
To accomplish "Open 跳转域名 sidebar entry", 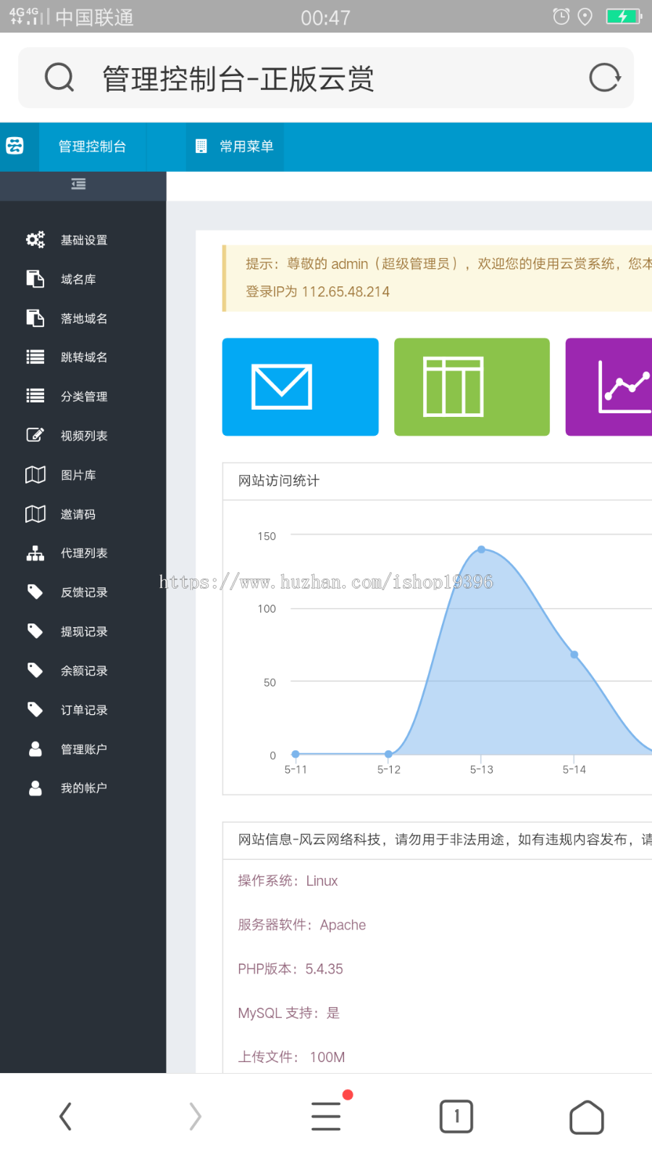I will tap(84, 357).
